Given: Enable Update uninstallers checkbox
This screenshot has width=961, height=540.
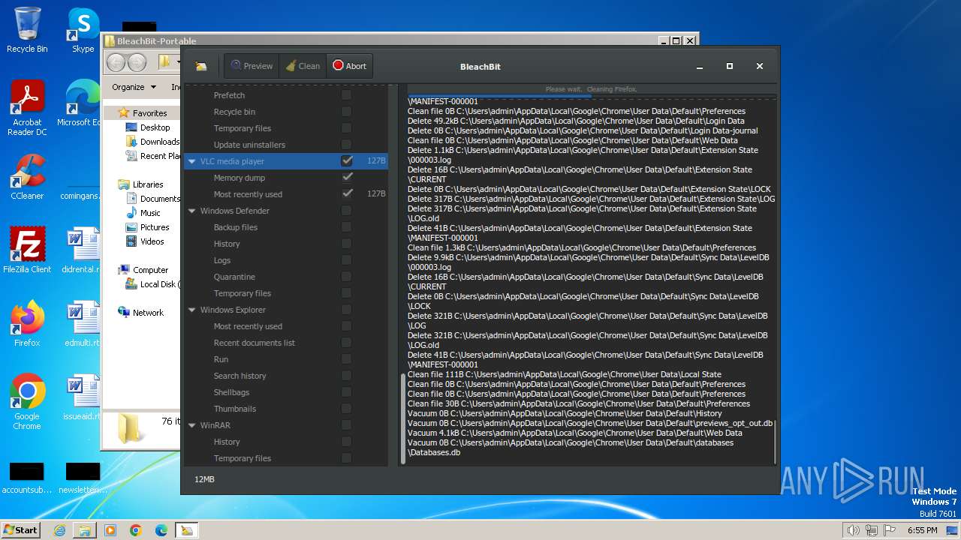Looking at the screenshot, I should coord(346,145).
